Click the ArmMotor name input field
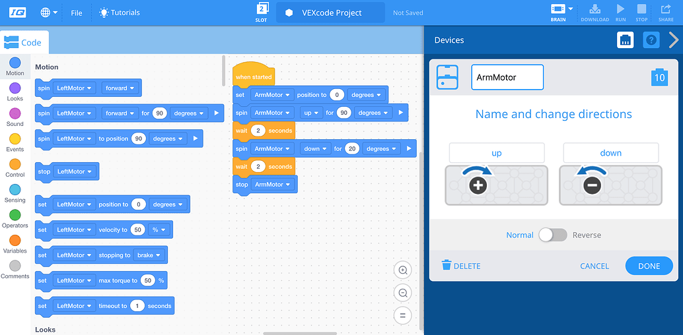The width and height of the screenshot is (683, 335). pyautogui.click(x=507, y=77)
